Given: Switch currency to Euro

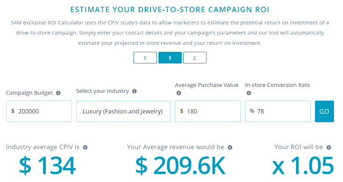Looking at the screenshot, I should pyautogui.click(x=145, y=58).
